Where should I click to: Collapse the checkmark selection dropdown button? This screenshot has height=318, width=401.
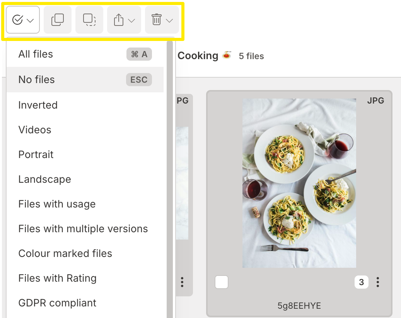(23, 20)
